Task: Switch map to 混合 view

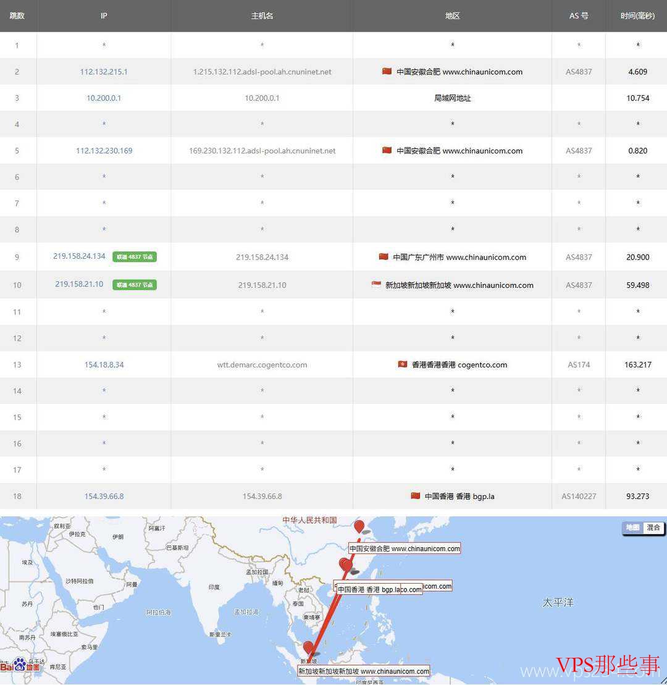Action: (x=653, y=527)
